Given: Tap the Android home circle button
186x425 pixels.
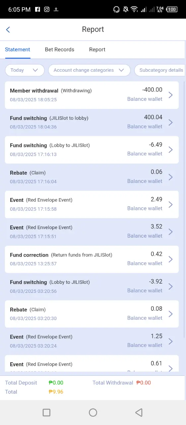Looking at the screenshot, I should pyautogui.click(x=93, y=412).
